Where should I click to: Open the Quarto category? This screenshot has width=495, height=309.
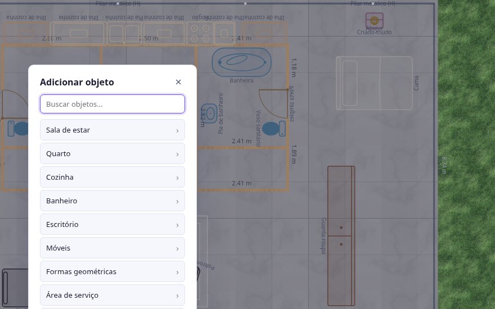coord(112,153)
